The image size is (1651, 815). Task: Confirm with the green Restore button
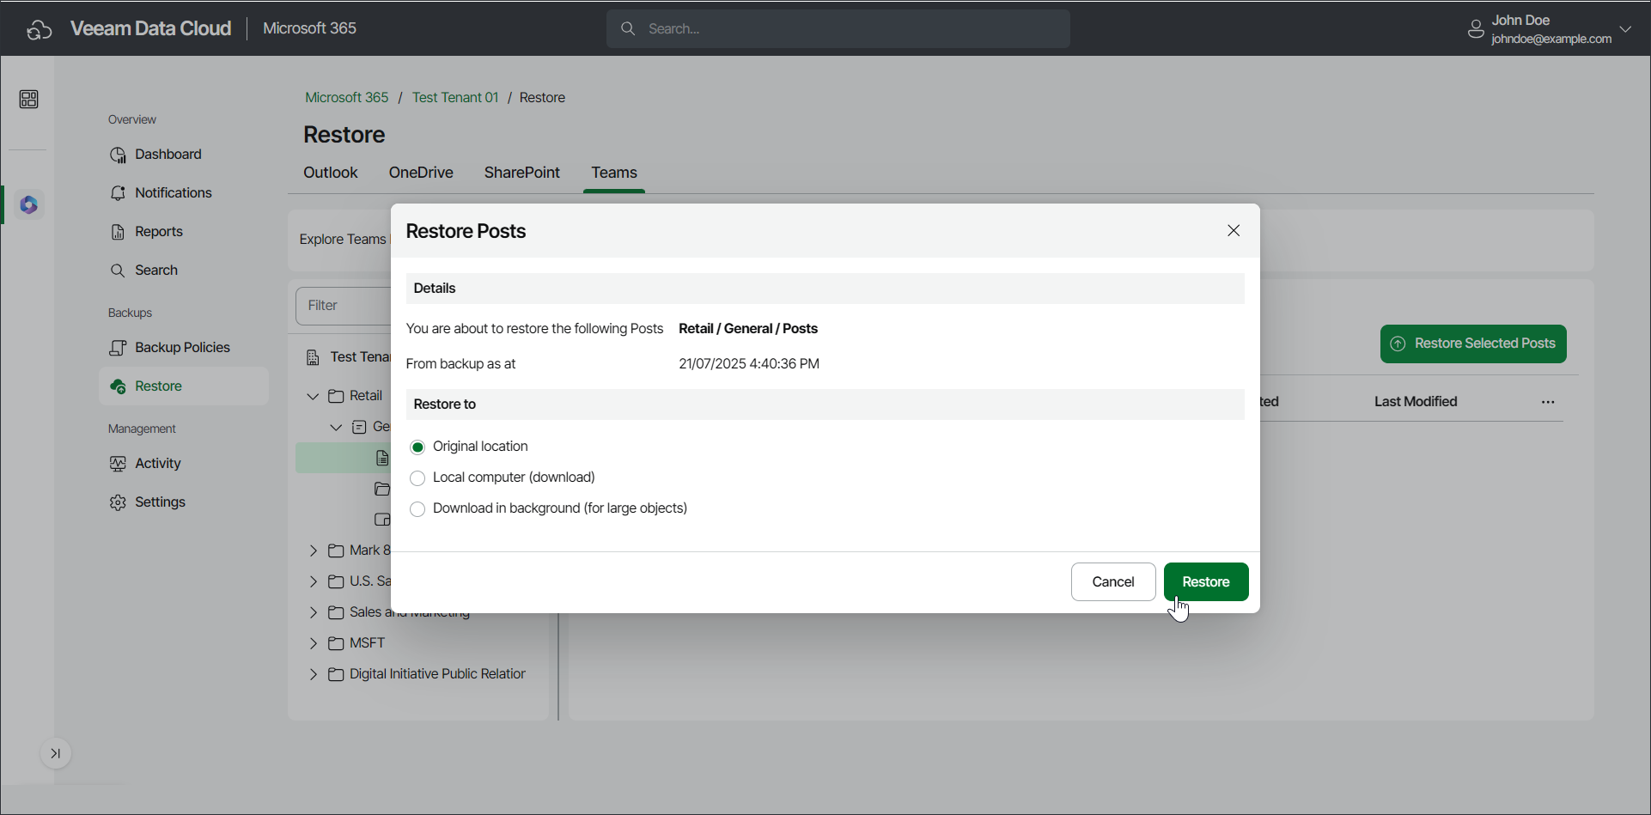coord(1206,582)
